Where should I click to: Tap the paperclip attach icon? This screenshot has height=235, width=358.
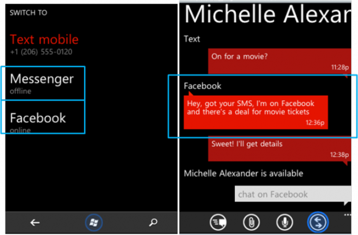click(251, 222)
